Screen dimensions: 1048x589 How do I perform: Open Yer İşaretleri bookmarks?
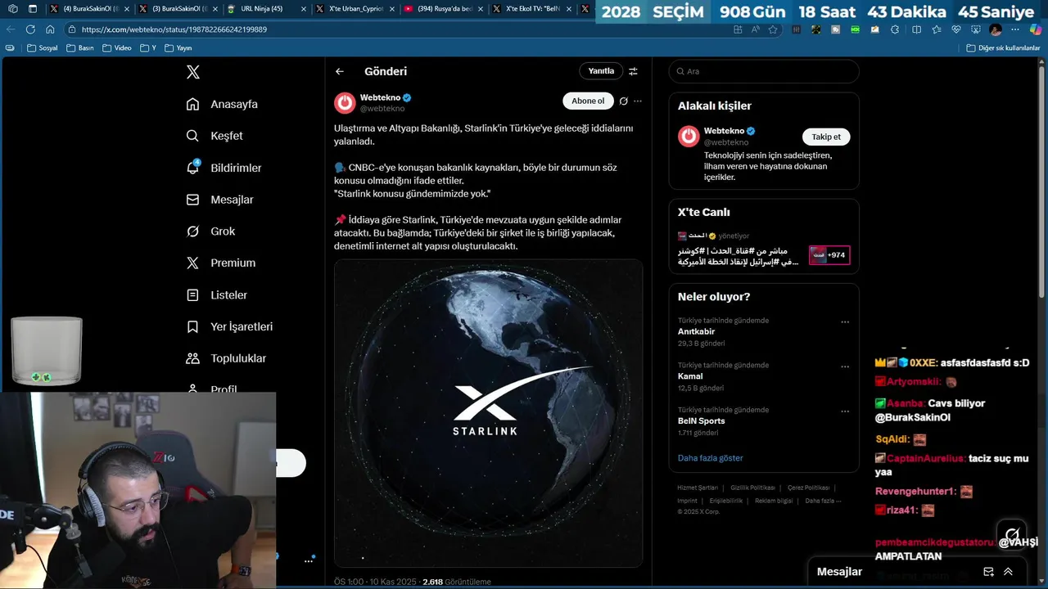[x=229, y=327]
